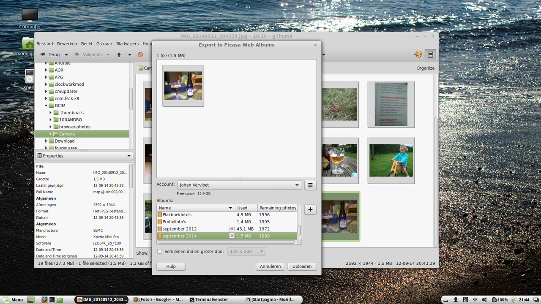The image size is (541, 304).
Task: Expand the browser-photos folder node
Action: 51,127
